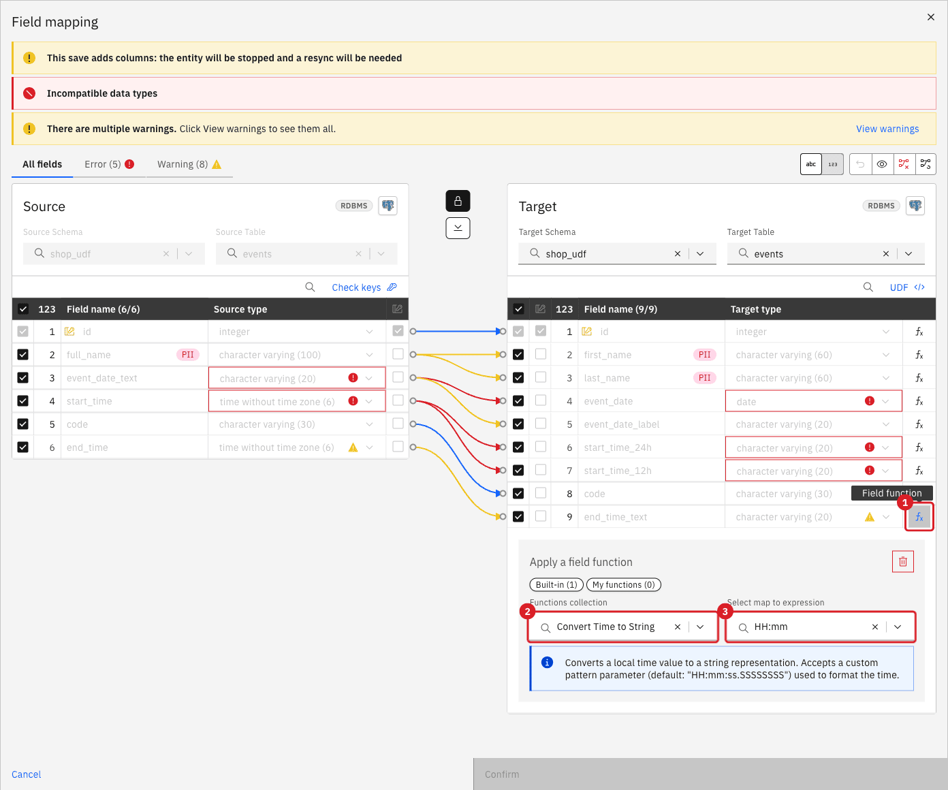
Task: Click the black reset-mappings toolbar icon
Action: pos(926,164)
